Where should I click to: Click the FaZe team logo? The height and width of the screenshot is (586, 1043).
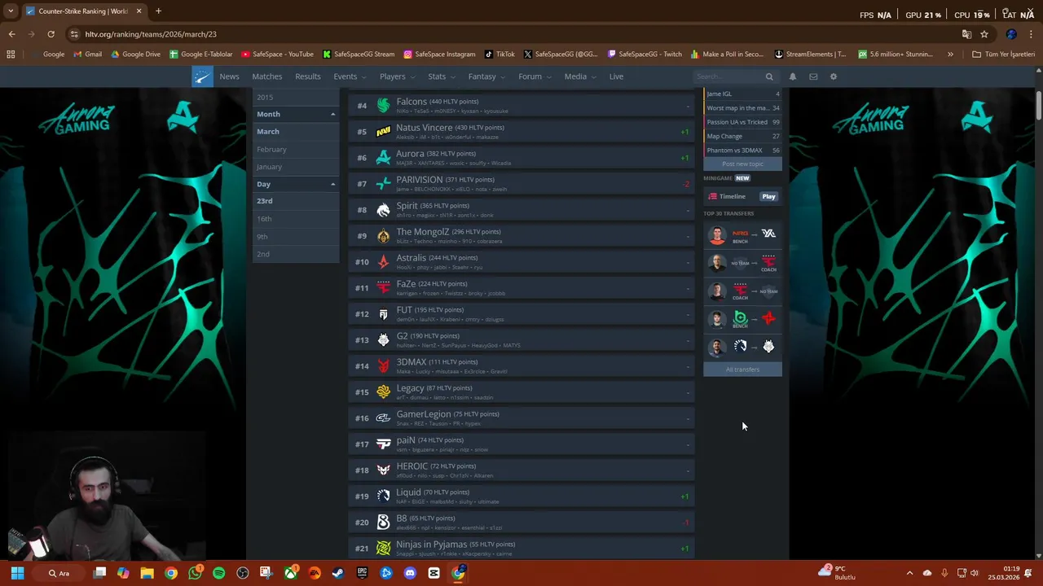pos(384,288)
